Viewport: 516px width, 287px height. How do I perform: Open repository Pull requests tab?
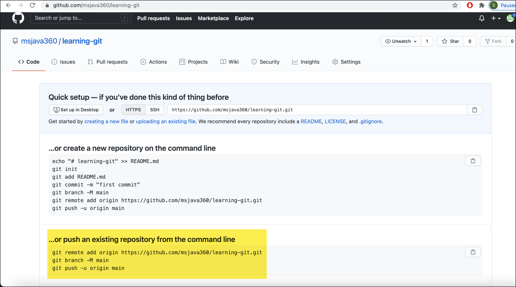[x=108, y=62]
